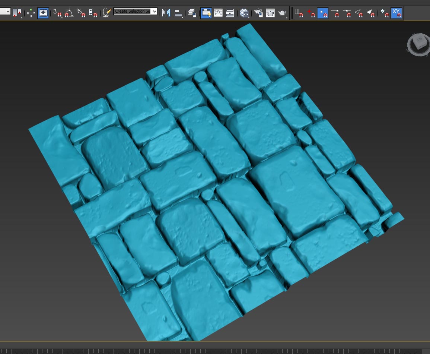
Task: Open Render Setup dialog
Action: (258, 13)
